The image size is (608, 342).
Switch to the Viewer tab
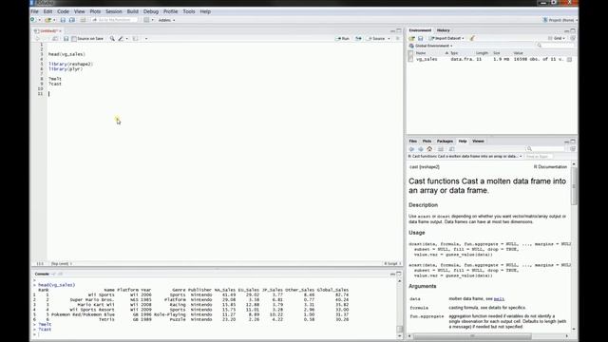pyautogui.click(x=478, y=142)
